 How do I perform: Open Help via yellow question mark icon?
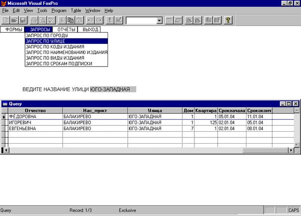coord(228,21)
